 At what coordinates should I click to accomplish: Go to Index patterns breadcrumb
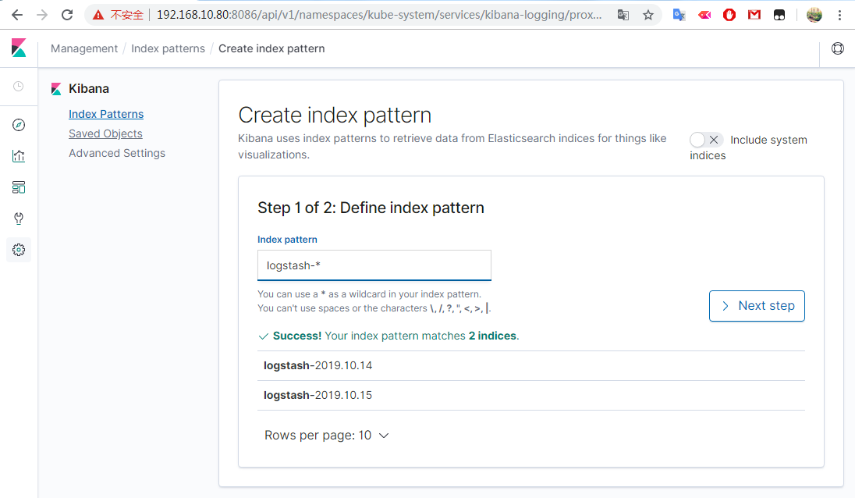tap(168, 48)
